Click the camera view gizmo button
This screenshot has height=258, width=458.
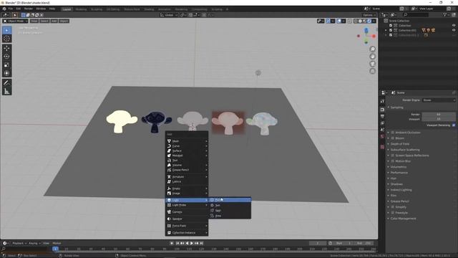tap(372, 64)
